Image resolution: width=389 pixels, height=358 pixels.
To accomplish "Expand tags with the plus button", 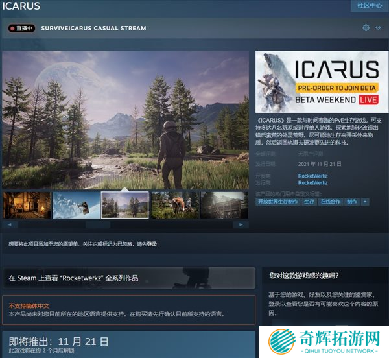I will 365,202.
